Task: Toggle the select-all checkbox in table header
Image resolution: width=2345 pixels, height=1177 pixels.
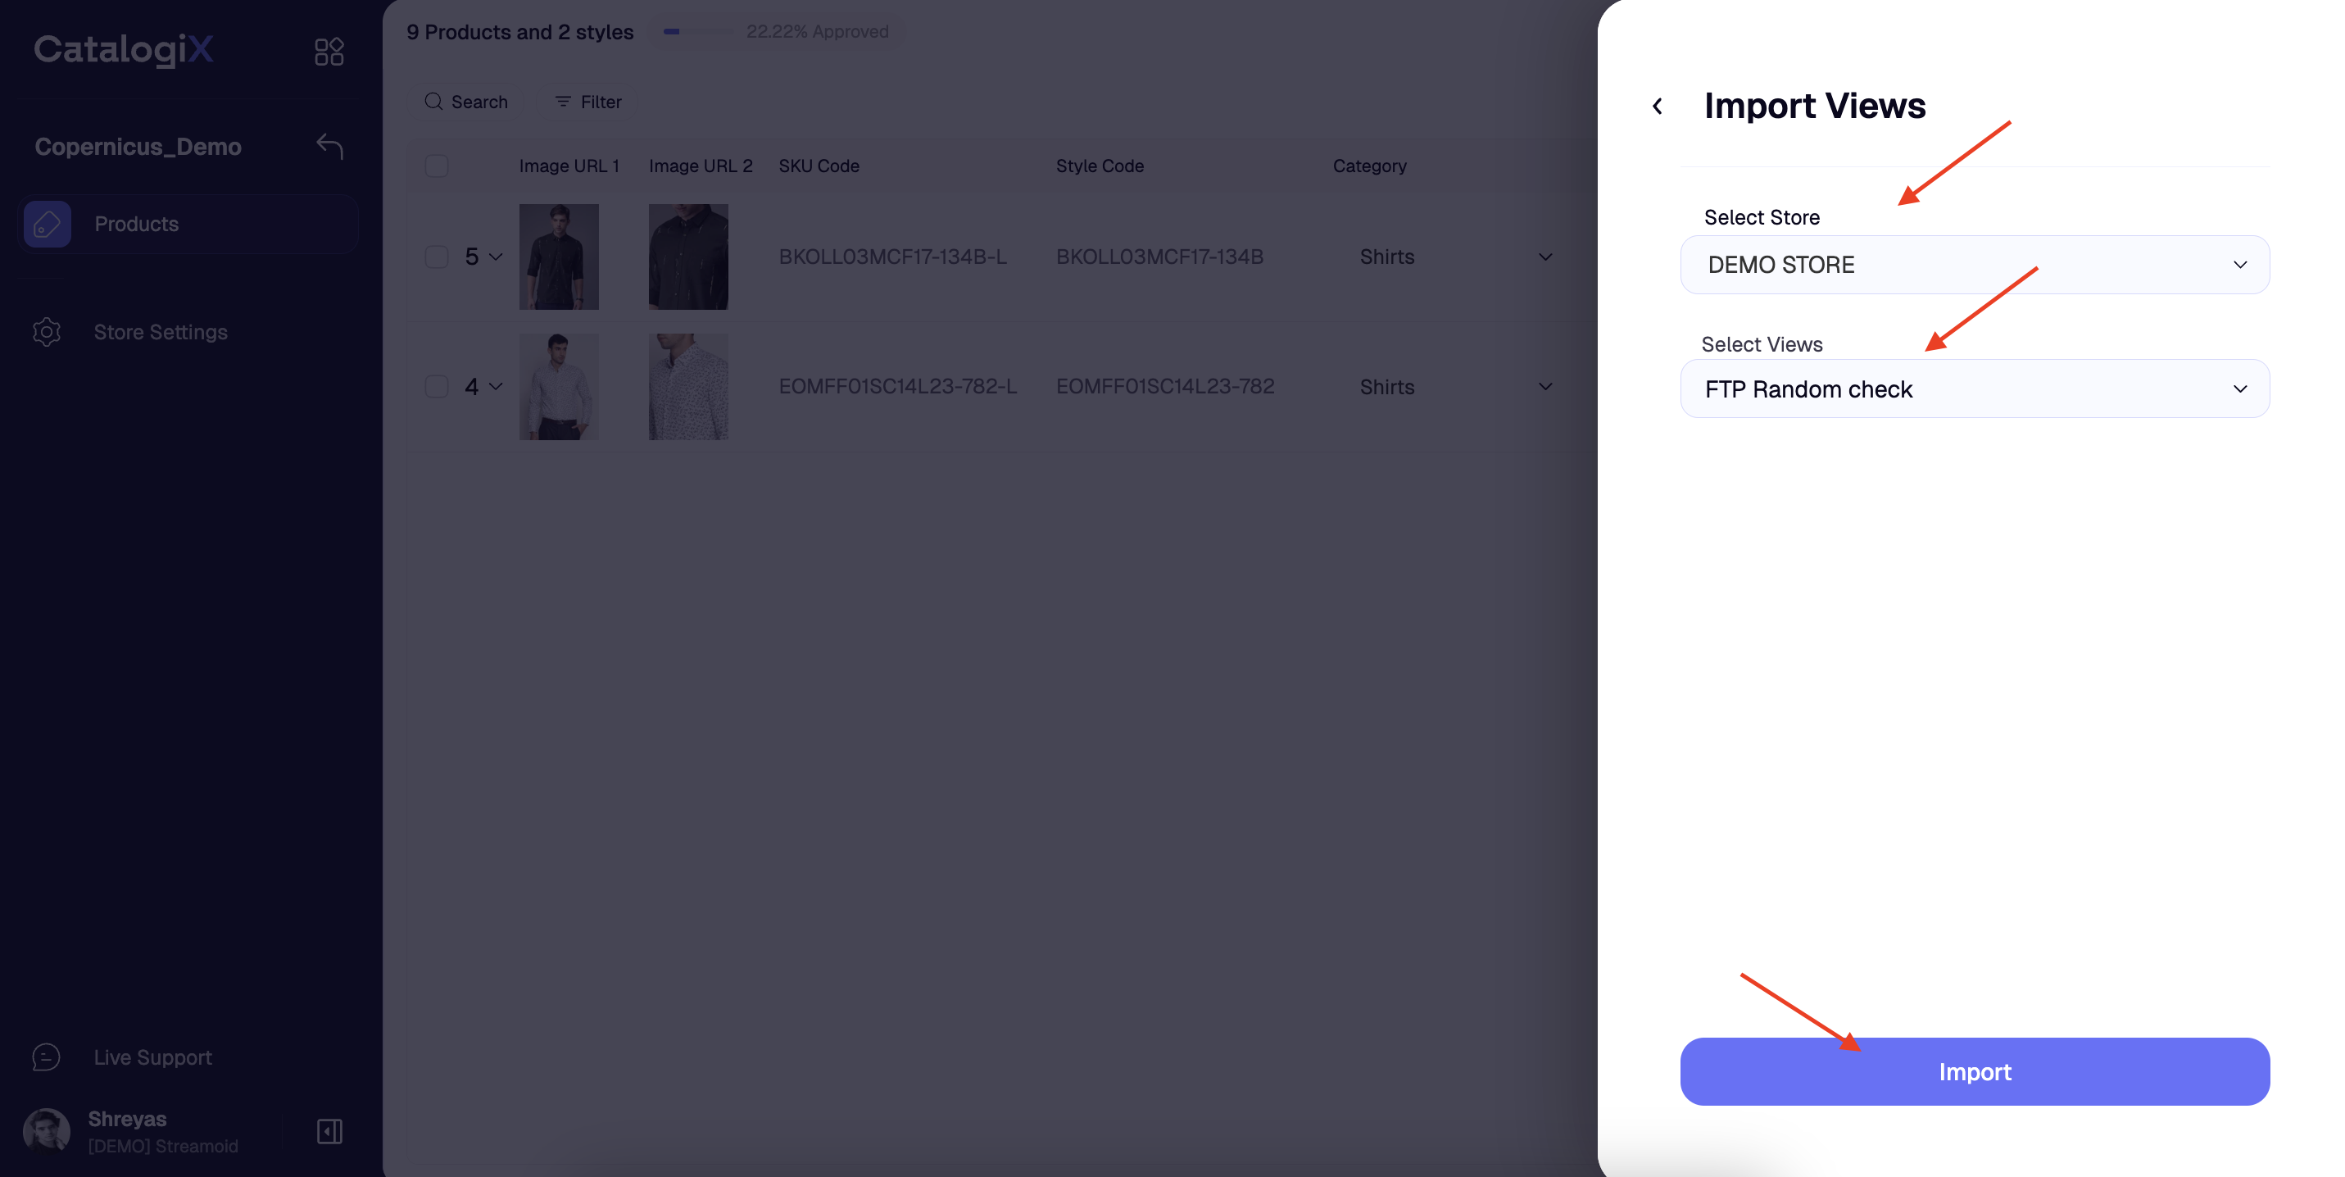Action: pyautogui.click(x=437, y=166)
